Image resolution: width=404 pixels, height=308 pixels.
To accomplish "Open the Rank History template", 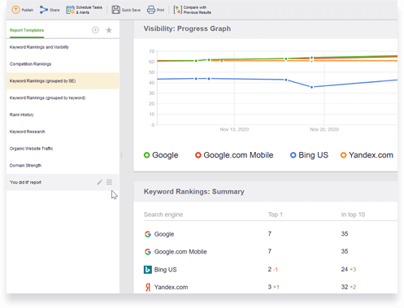I will pos(63,115).
